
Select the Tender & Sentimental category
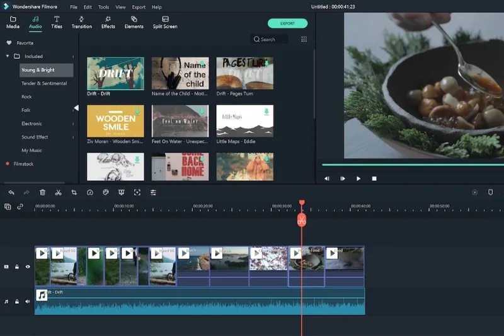(x=44, y=83)
